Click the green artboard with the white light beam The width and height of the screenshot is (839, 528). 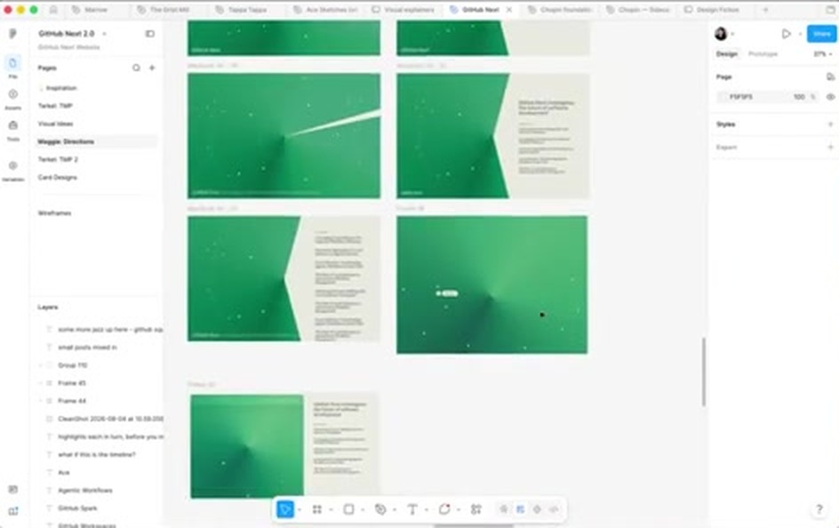(284, 136)
